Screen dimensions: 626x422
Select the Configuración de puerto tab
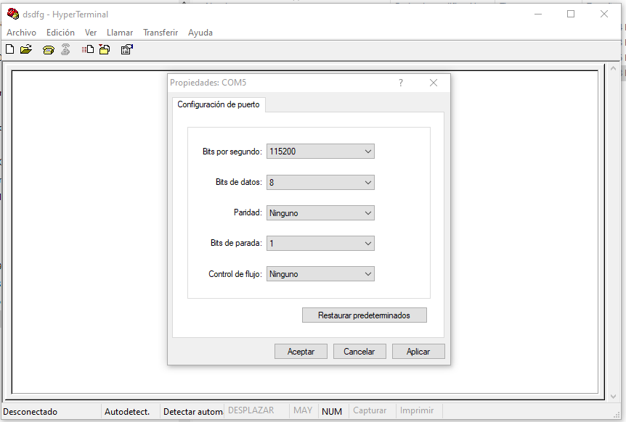point(219,105)
